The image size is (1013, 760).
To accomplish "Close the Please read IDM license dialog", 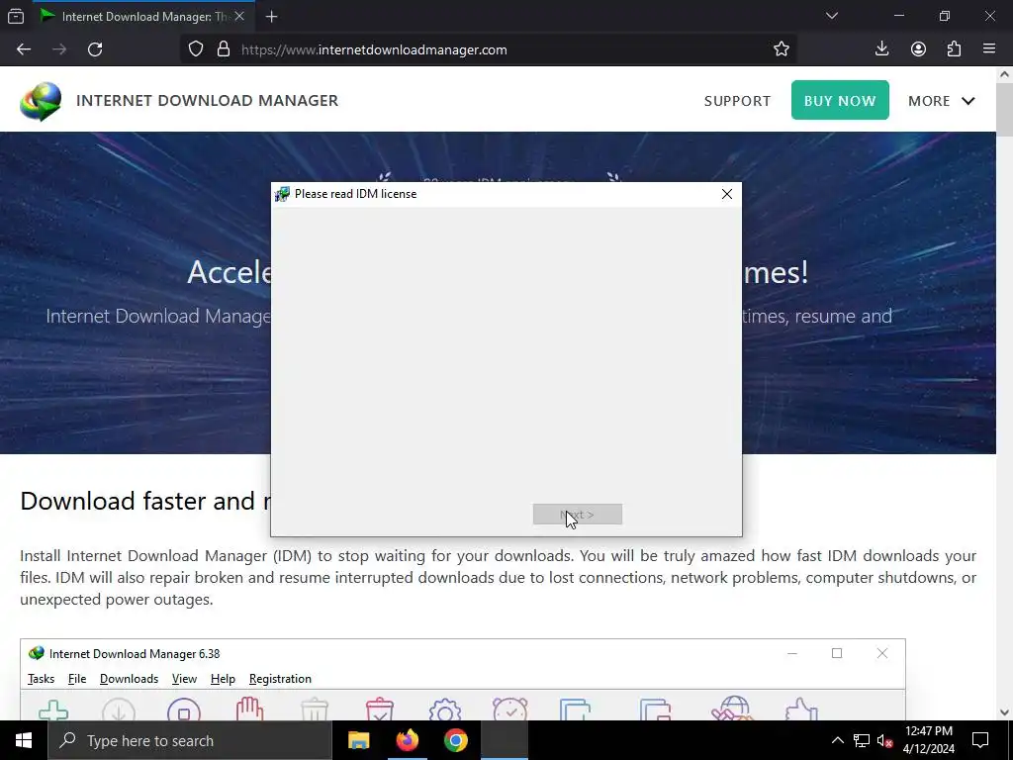I will tap(727, 194).
